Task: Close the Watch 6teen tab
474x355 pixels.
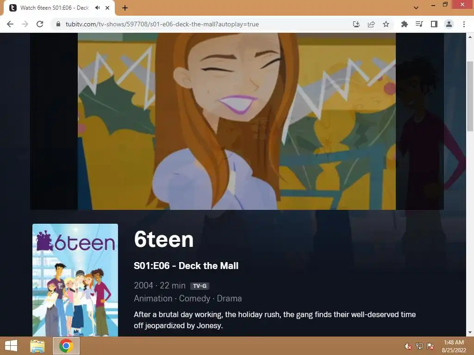Action: coord(107,8)
